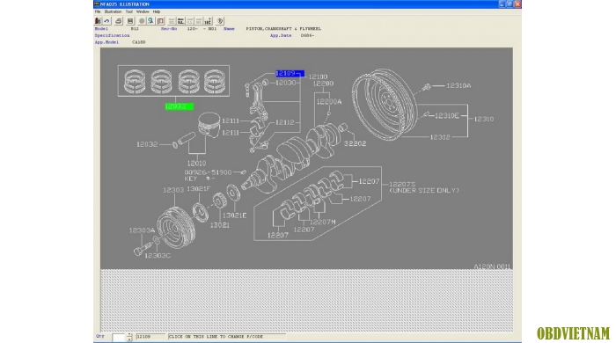
Task: Click the SEC section-up toolbar icon
Action: click(x=209, y=21)
